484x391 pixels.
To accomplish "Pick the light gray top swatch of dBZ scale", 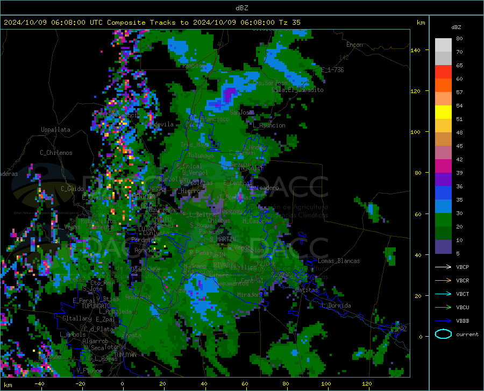I will (x=443, y=45).
